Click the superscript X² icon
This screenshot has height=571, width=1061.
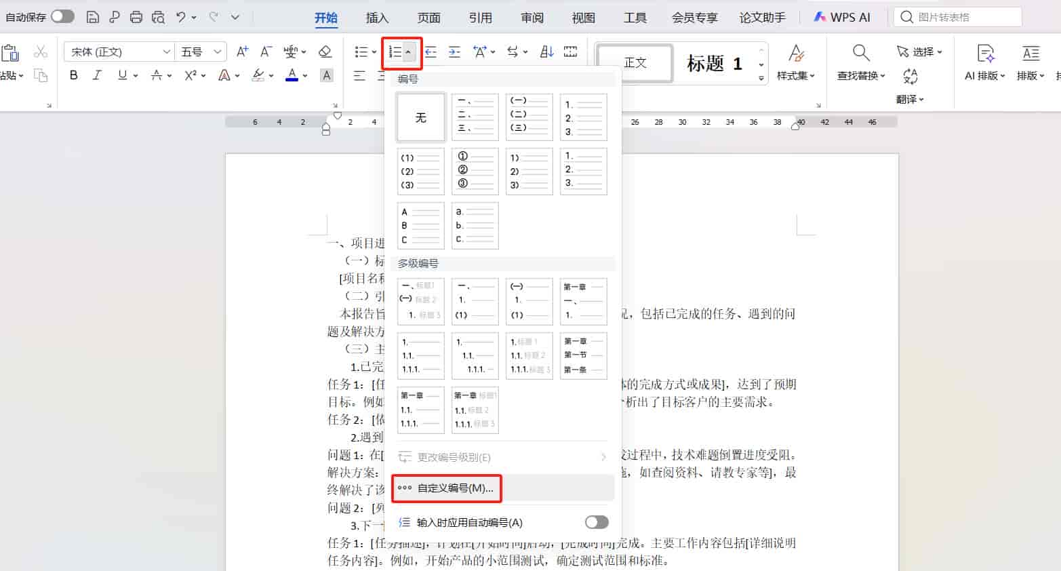(191, 75)
